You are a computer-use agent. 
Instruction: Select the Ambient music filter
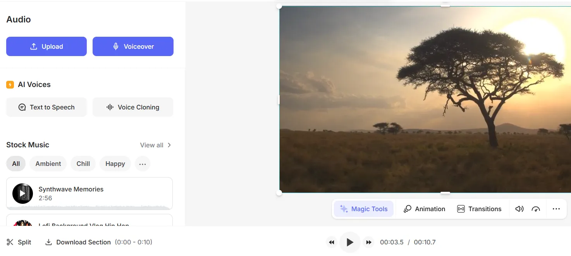(x=48, y=164)
